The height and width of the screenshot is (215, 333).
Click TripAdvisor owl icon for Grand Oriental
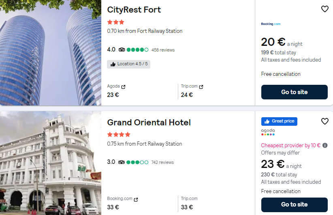[122, 162]
